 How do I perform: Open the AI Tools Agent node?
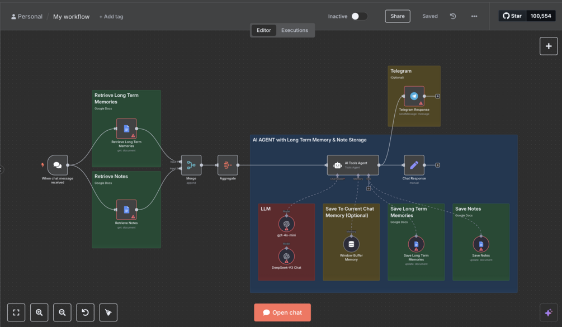[x=353, y=165]
